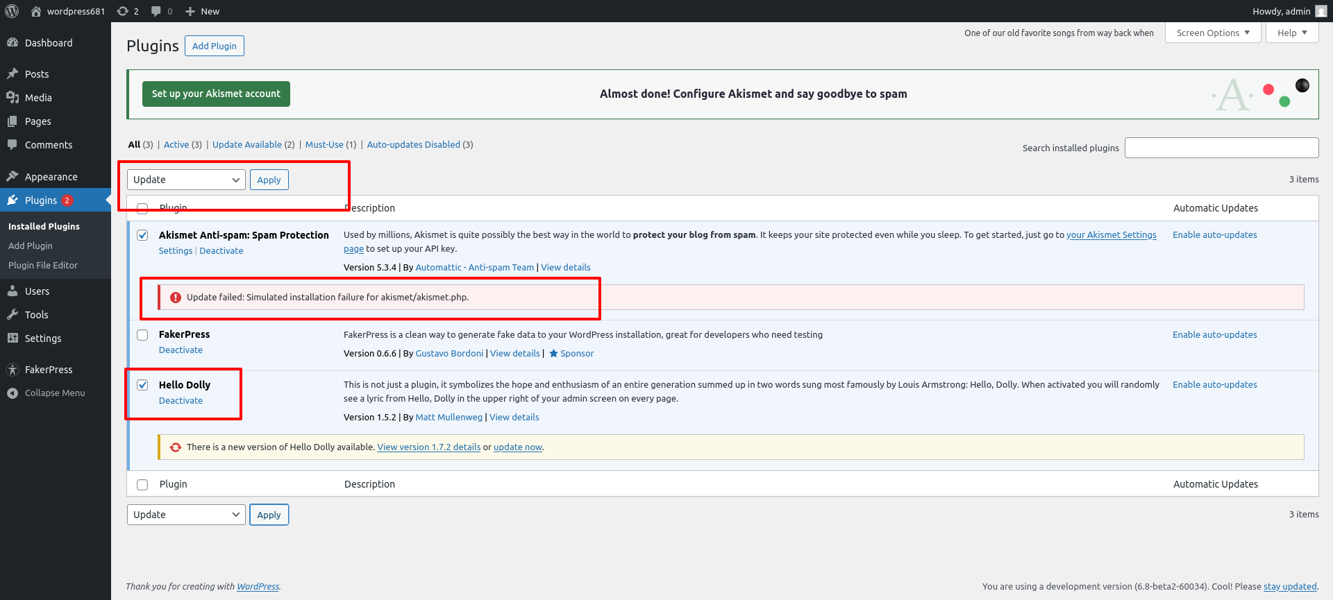Click the admin avatar icon

tap(1321, 11)
